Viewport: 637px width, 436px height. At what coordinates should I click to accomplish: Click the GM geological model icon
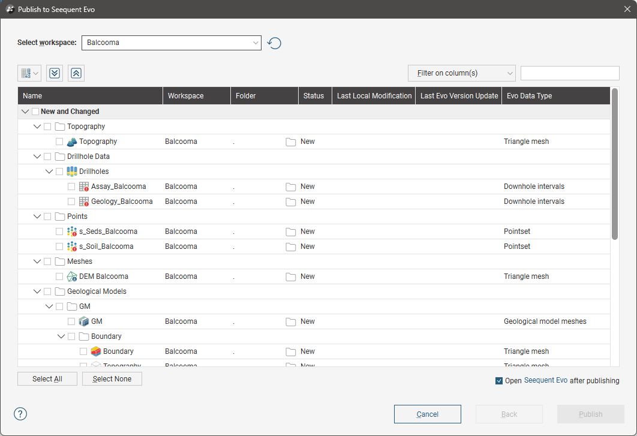click(84, 321)
